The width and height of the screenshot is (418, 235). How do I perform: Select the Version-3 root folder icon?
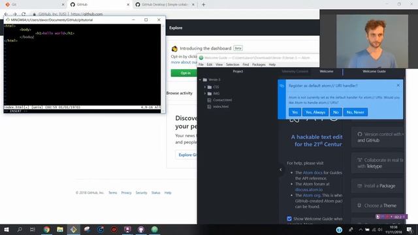coord(204,80)
